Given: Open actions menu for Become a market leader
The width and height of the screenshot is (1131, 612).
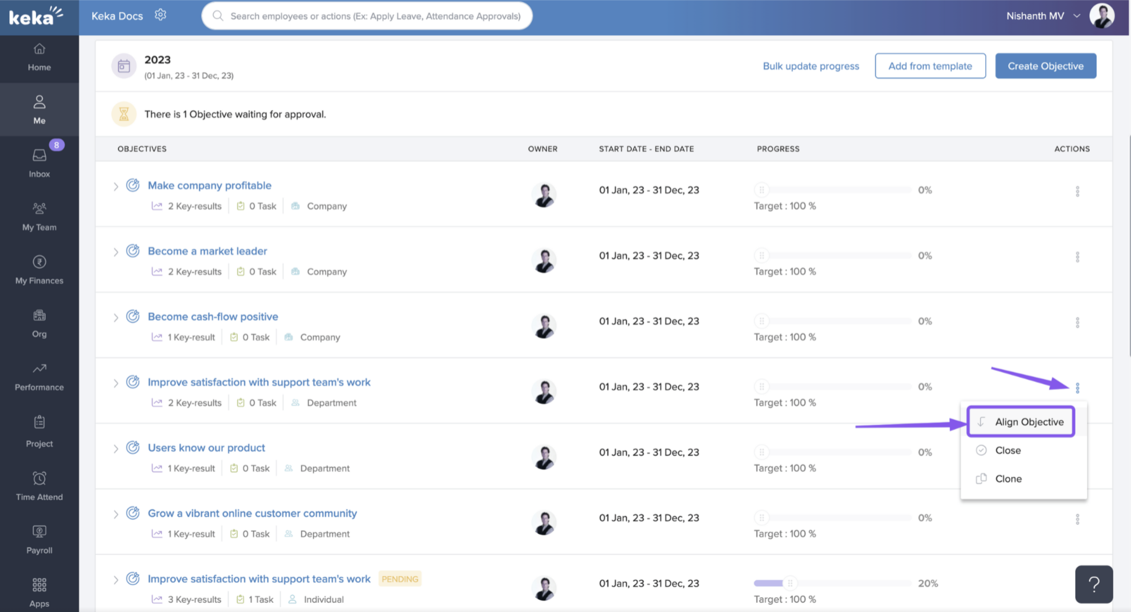Looking at the screenshot, I should [1078, 256].
